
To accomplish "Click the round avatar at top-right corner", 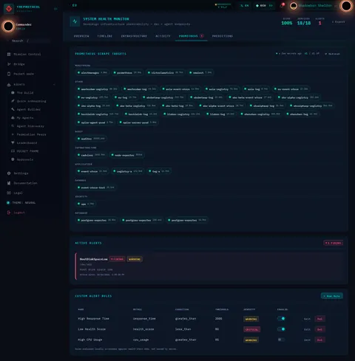I will tap(346, 6).
